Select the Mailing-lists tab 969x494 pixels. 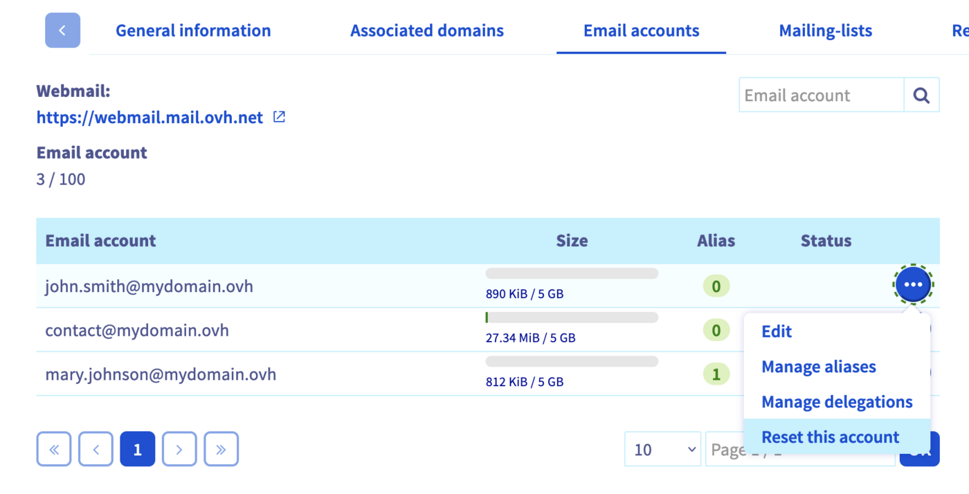pyautogui.click(x=825, y=30)
